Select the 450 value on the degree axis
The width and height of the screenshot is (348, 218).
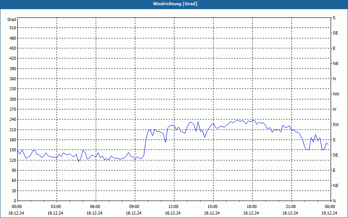(x=13, y=48)
